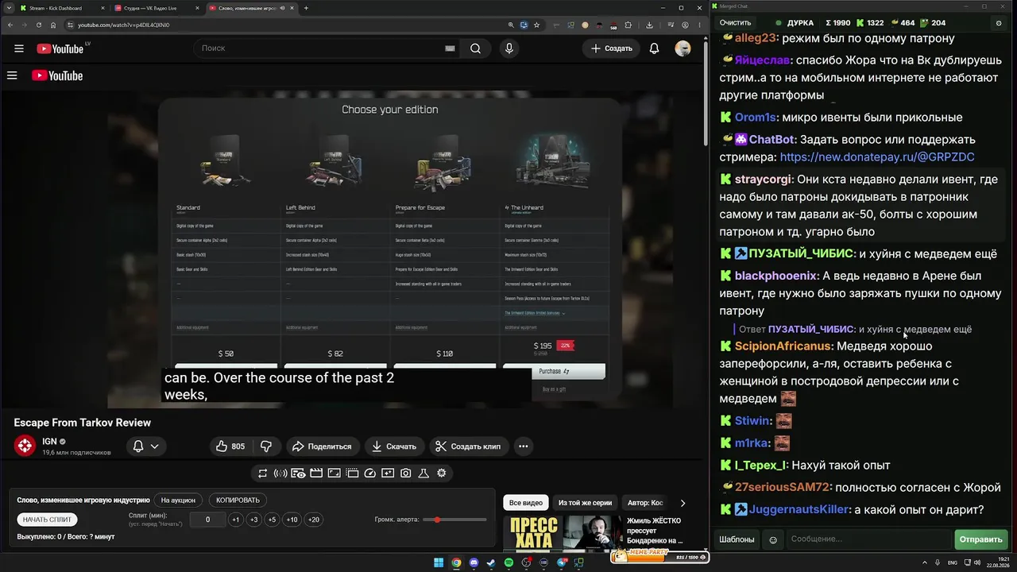Take a screenshot with the camera icon

point(406,473)
